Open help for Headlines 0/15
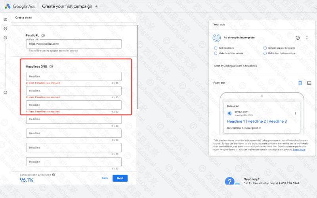The width and height of the screenshot is (317, 198). [51, 67]
